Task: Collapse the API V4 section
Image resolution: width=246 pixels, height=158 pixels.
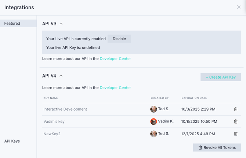Action: pos(61,76)
